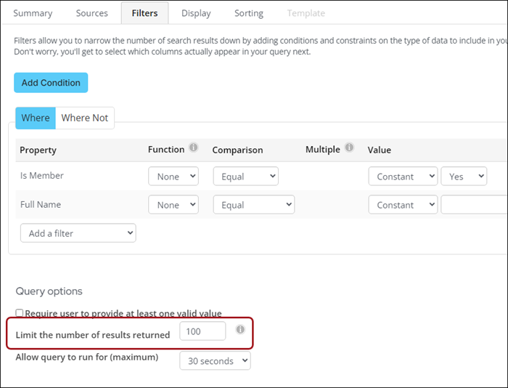The image size is (508, 388).
Task: Click the Add Condition button
Action: 51,83
